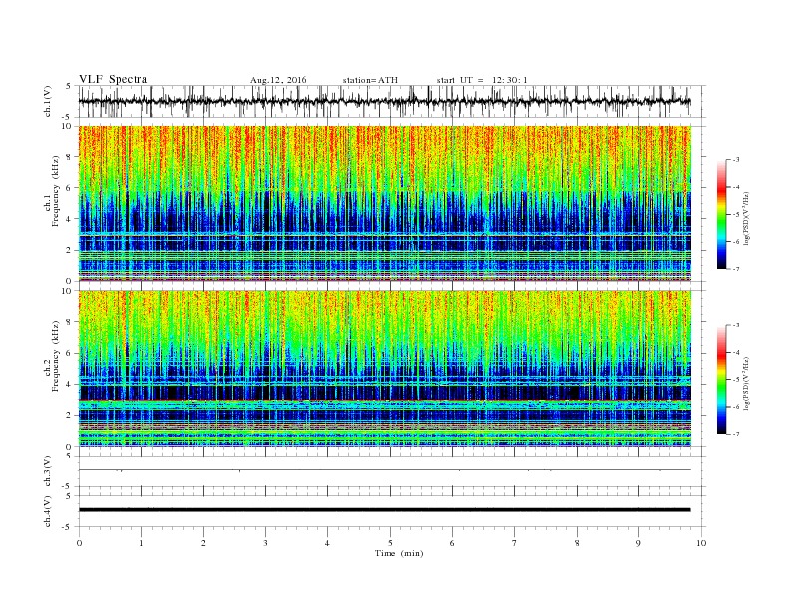Click inside the ch.1 spectrogram panel
790x610 pixels.
[x=384, y=203]
